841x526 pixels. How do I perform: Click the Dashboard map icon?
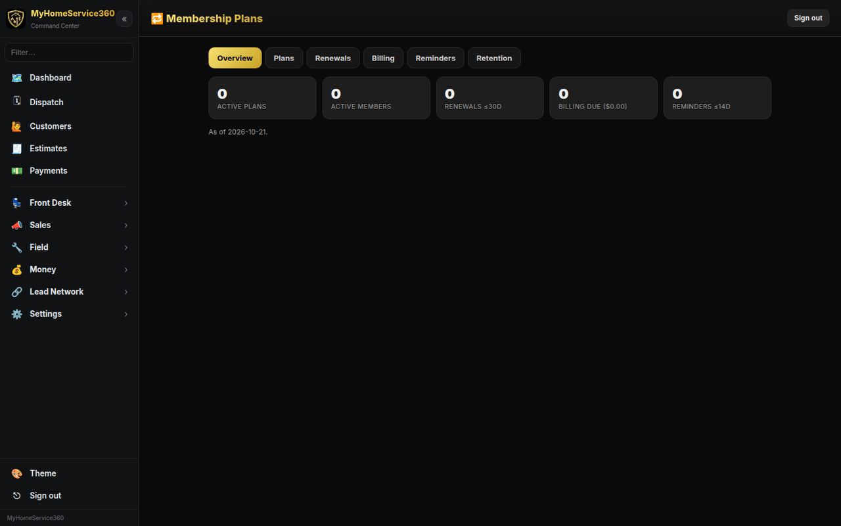(x=17, y=78)
